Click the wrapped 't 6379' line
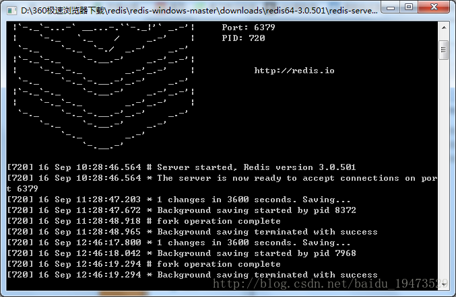456x297 pixels. (x=22, y=189)
